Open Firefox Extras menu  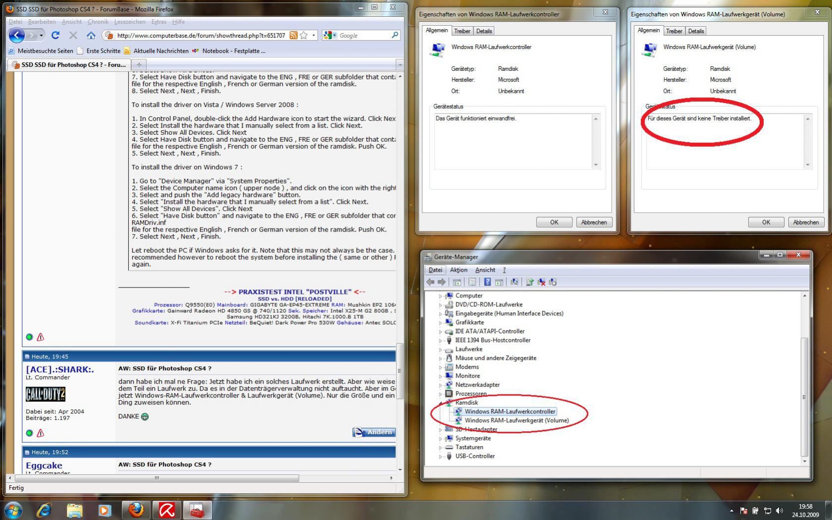coord(159,22)
